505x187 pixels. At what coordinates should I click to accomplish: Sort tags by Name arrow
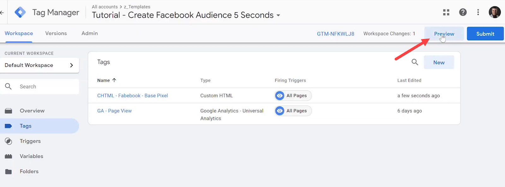[x=114, y=80]
